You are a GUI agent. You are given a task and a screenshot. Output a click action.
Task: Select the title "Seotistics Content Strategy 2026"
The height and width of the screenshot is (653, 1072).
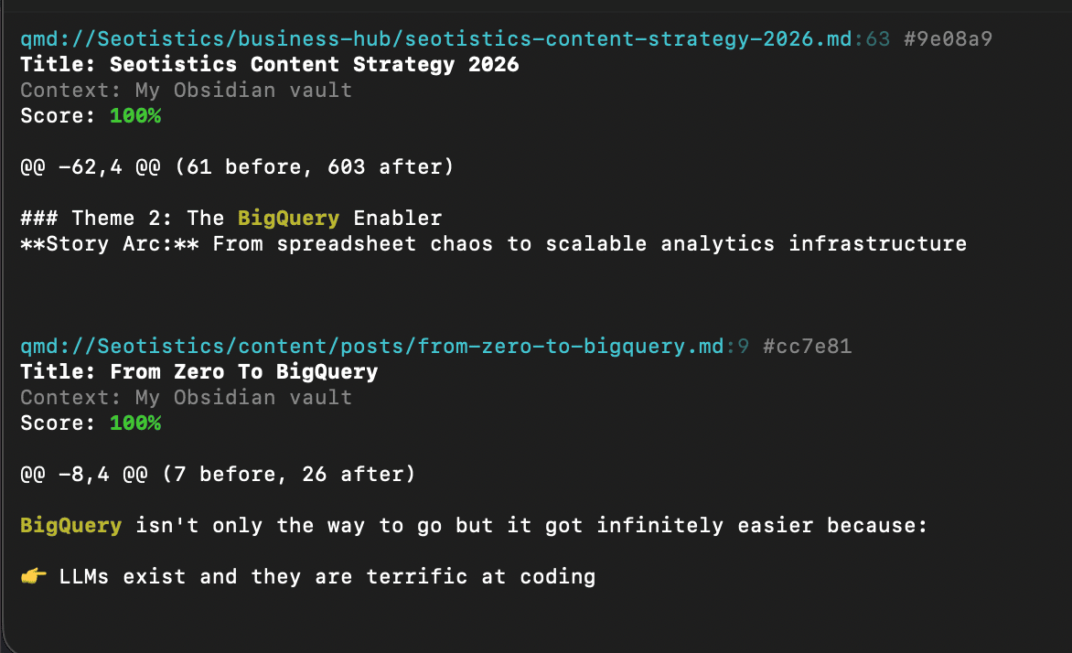coord(314,65)
